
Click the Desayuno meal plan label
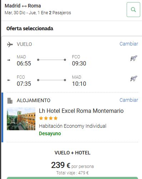pyautogui.click(x=50, y=134)
